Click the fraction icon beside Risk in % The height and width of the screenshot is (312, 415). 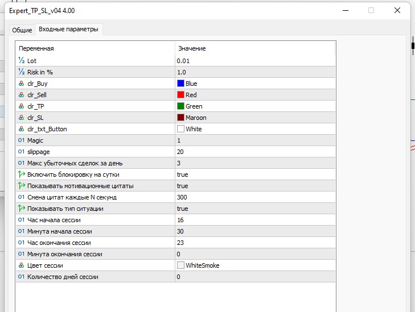[22, 72]
